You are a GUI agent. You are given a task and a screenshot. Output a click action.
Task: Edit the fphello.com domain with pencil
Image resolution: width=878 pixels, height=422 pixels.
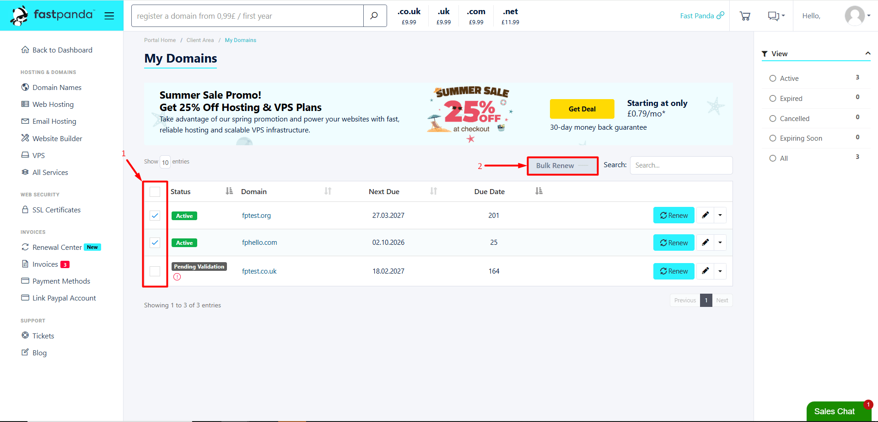[705, 243]
